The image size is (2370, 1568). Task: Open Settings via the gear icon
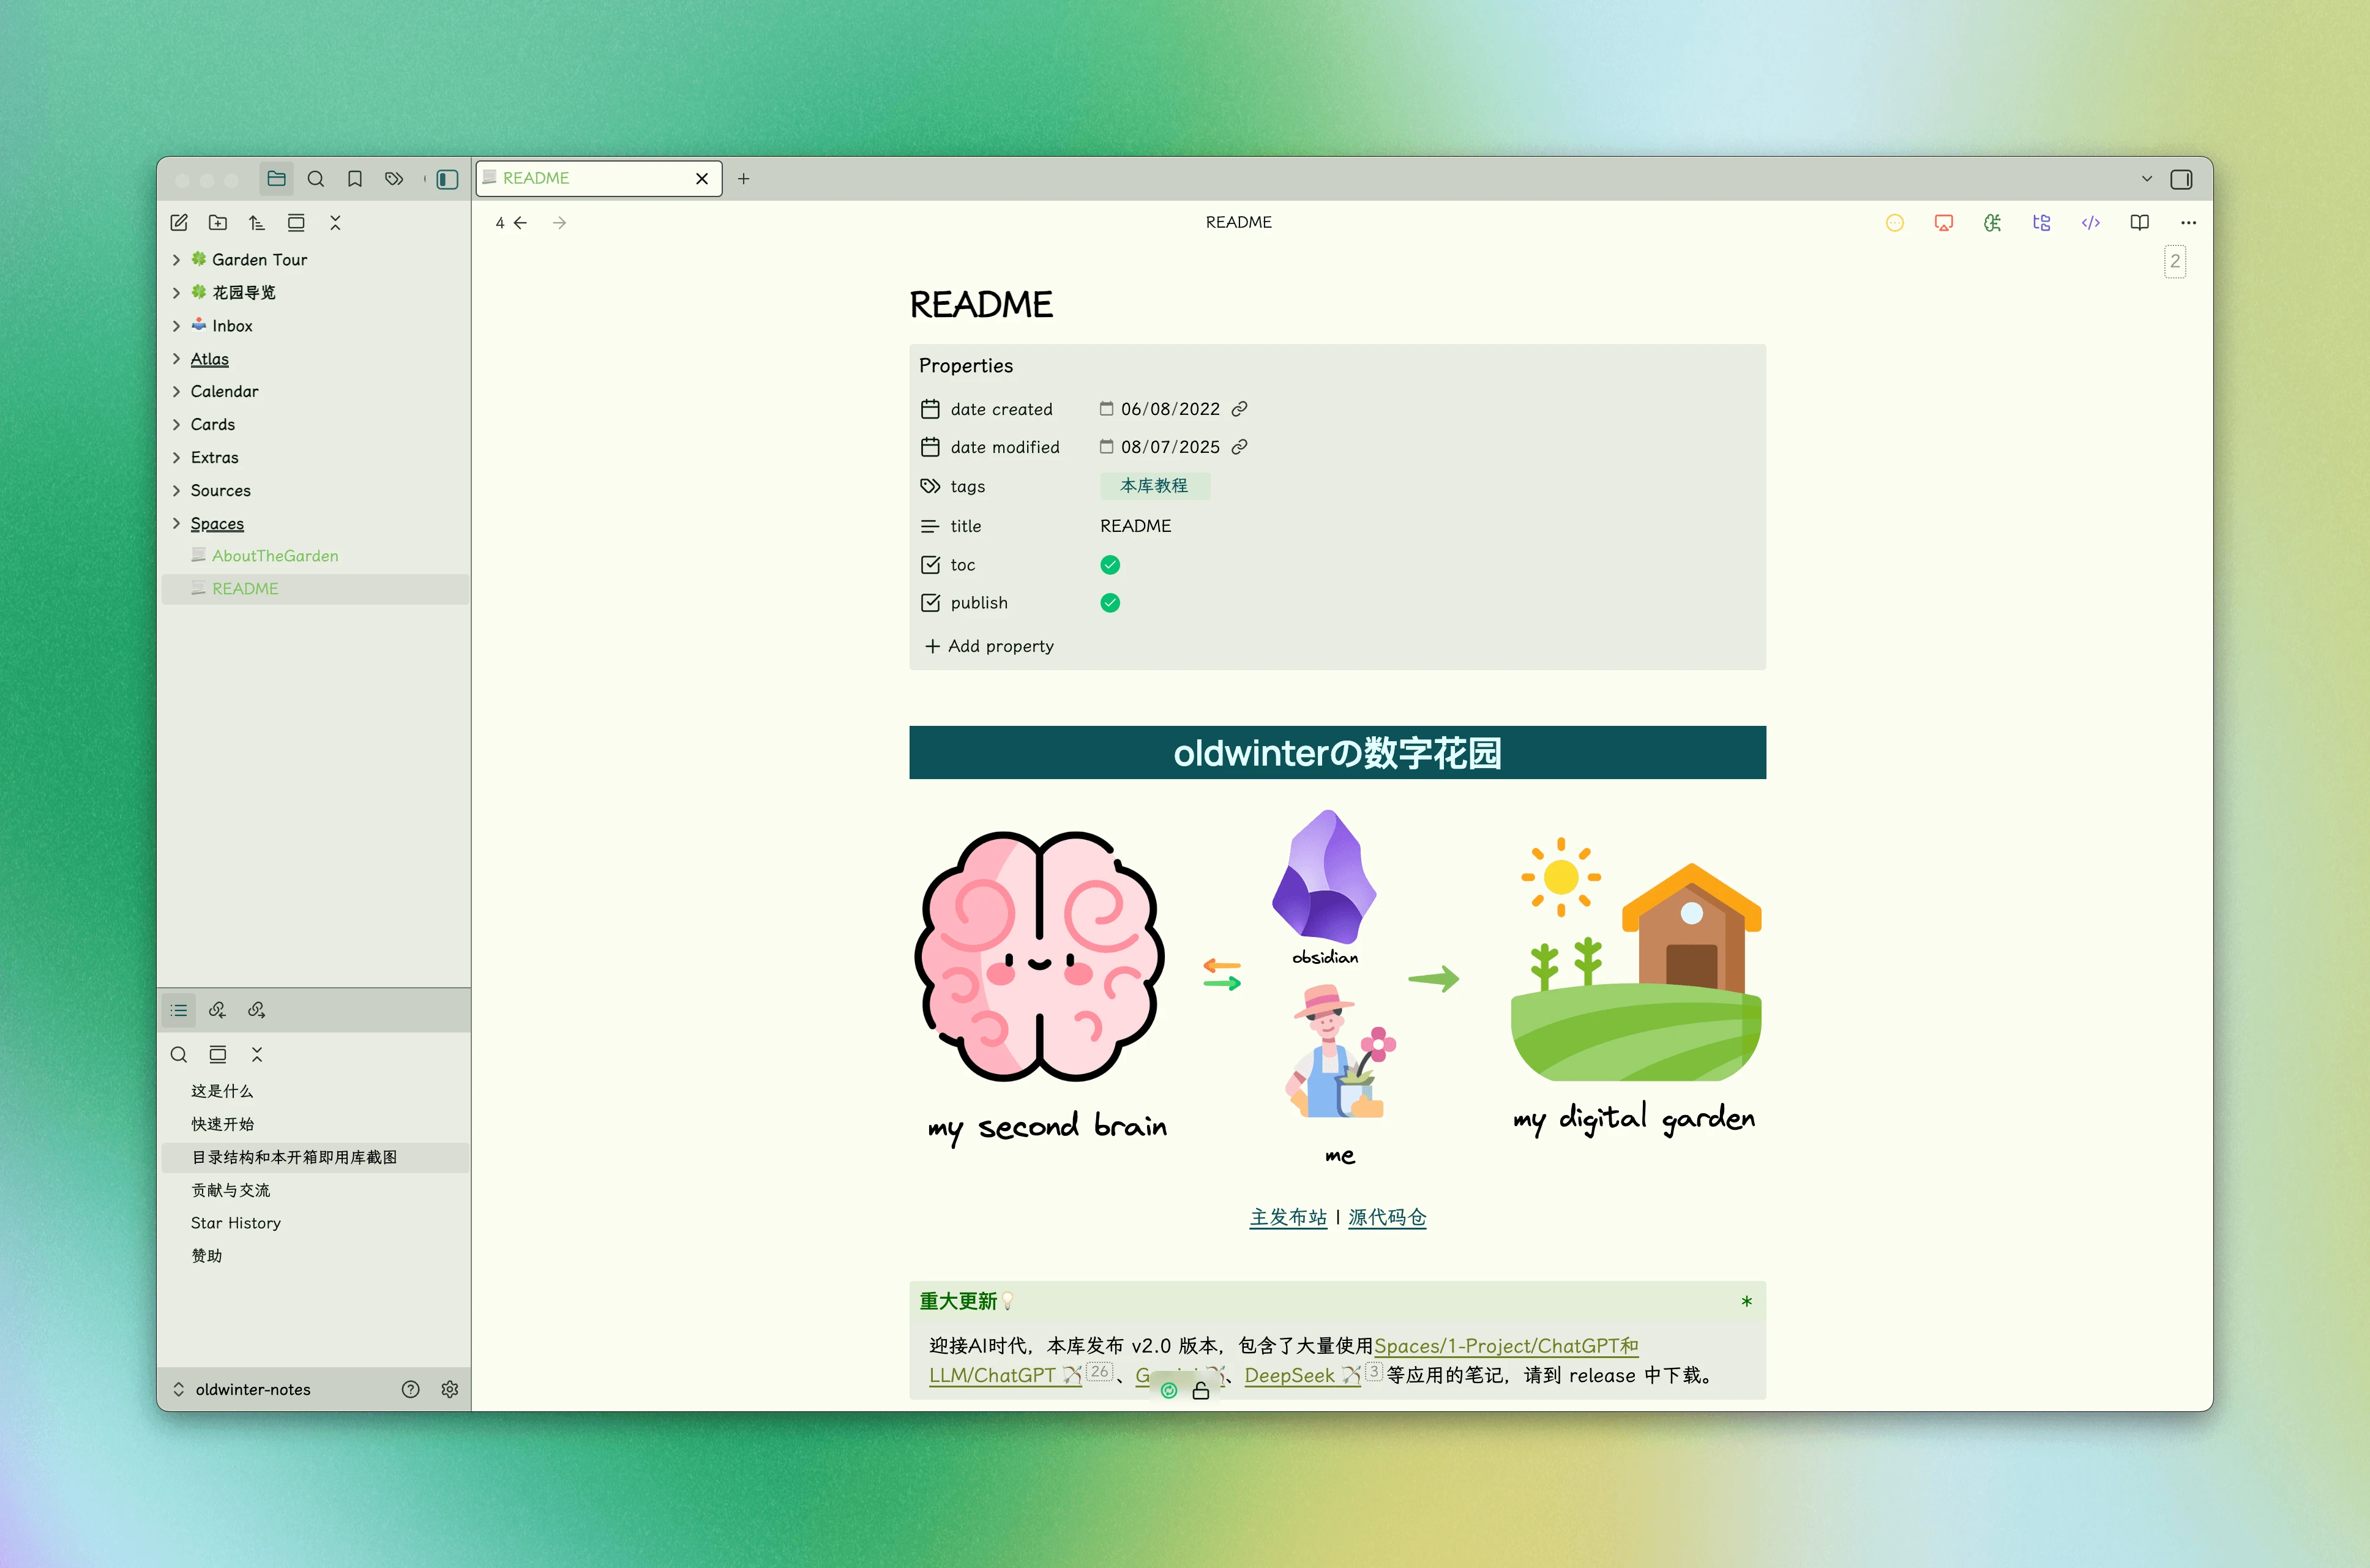pyautogui.click(x=450, y=1389)
